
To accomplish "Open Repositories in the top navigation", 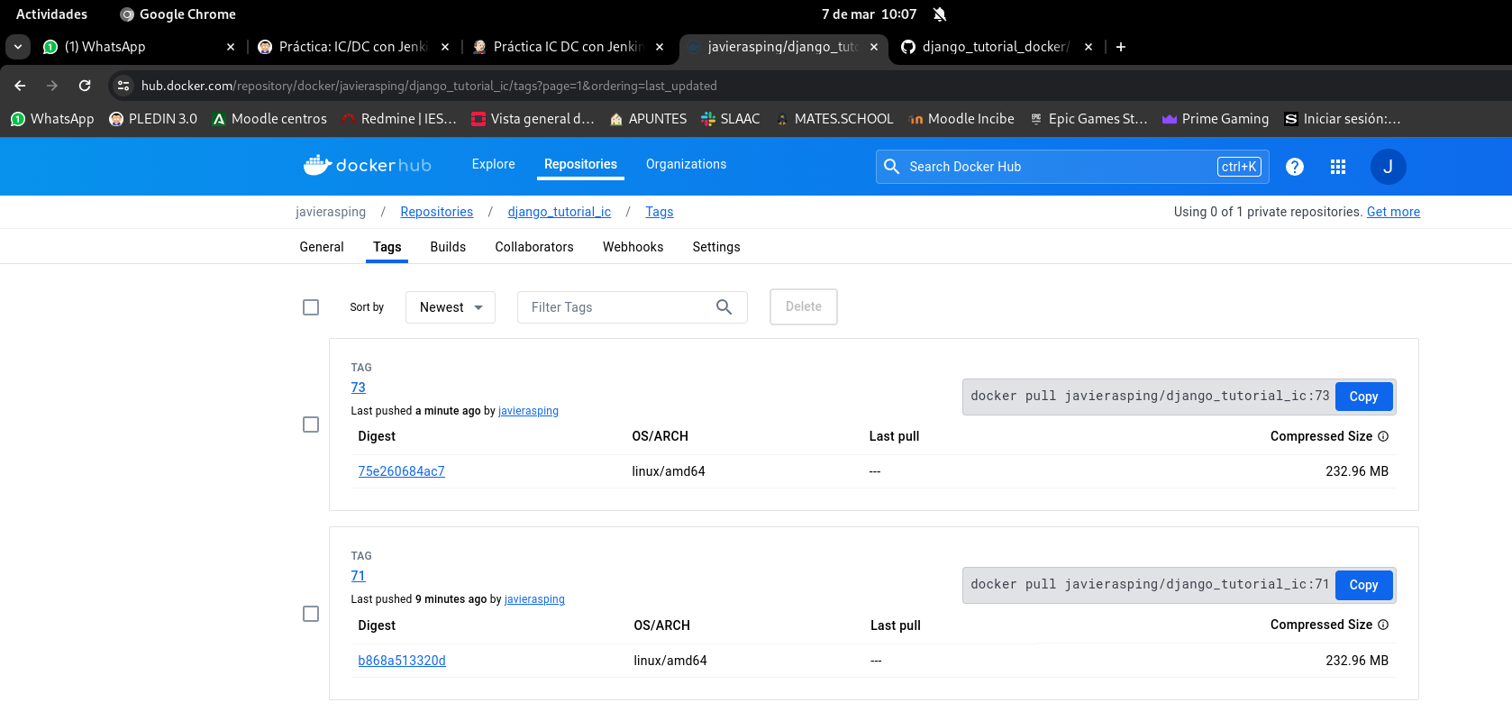I will (x=581, y=164).
